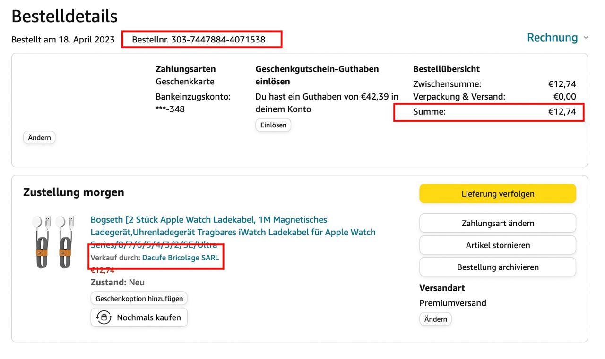The width and height of the screenshot is (605, 359).
Task: Click the Bestelldetails page heading
Action: tap(64, 17)
